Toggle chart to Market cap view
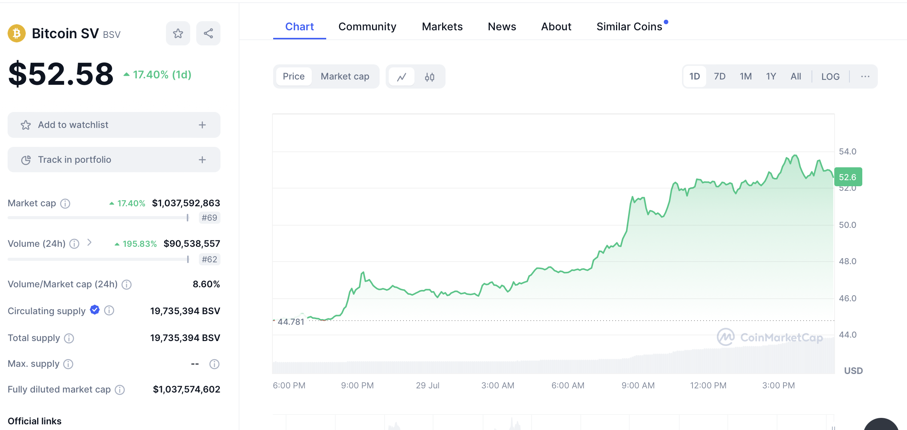This screenshot has width=907, height=430. click(x=345, y=76)
